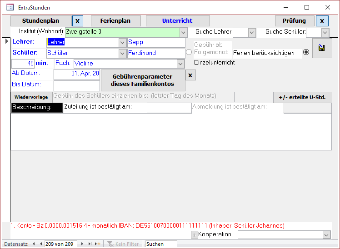Create a new blank record
Image resolution: width=340 pixels, height=249 pixels.
coord(97,244)
